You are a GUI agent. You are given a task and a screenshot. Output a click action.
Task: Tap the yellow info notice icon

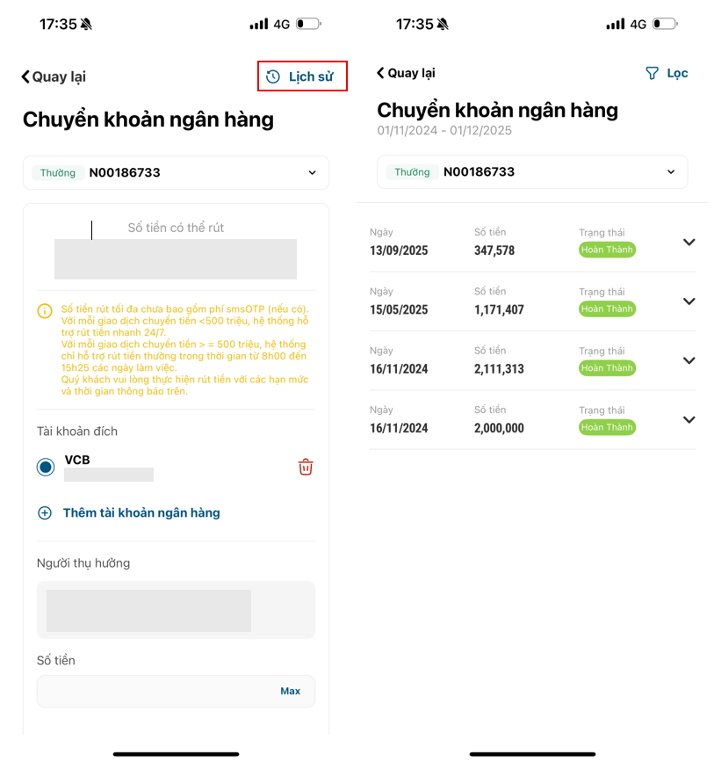(x=45, y=311)
